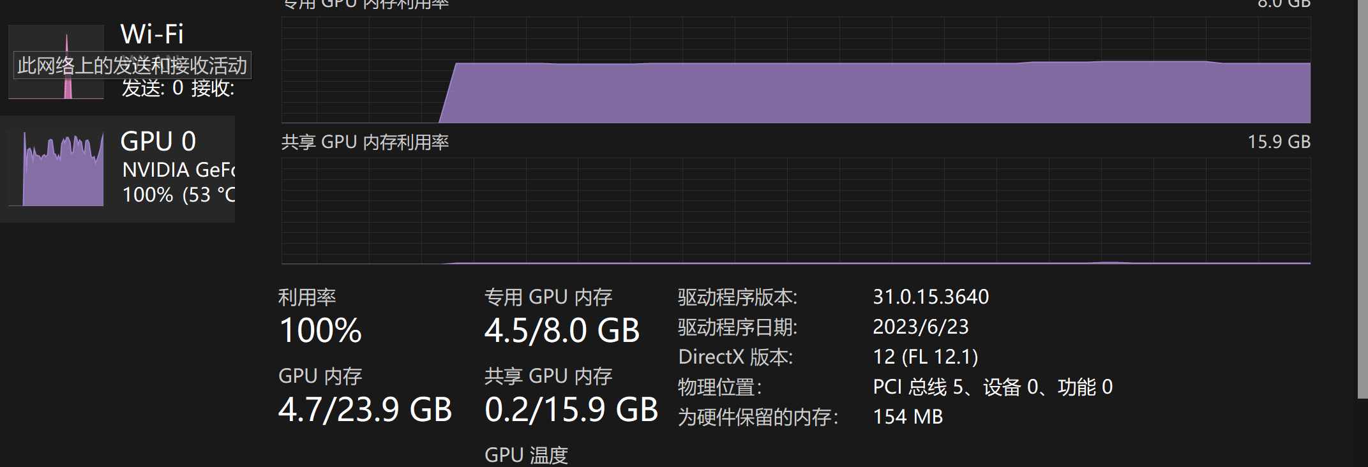Click the 0.2/15.9 GB shared memory value

571,410
